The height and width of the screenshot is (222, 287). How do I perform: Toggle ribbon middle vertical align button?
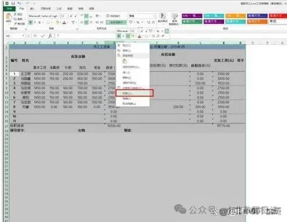(x=86, y=16)
